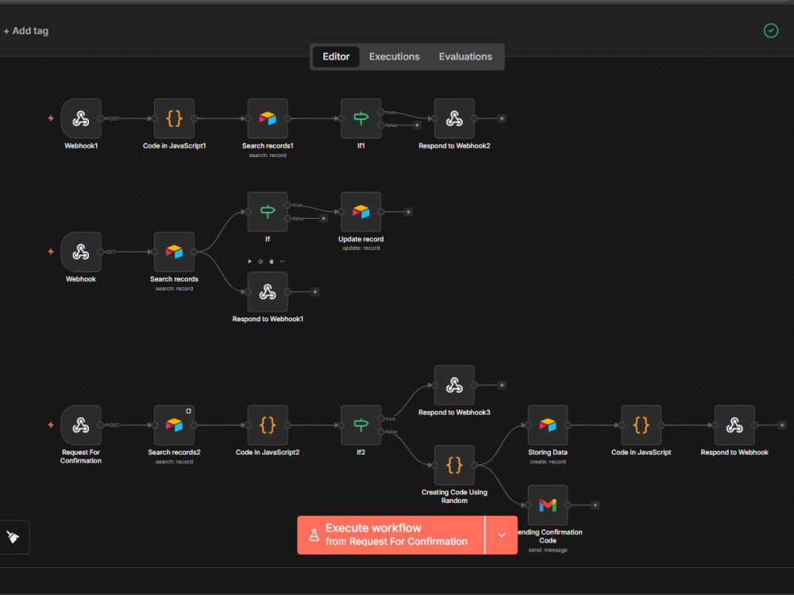Add a node on If1 false branch
794x595 pixels.
[418, 125]
